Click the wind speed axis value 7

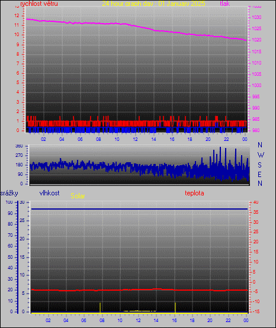[x=18, y=63]
